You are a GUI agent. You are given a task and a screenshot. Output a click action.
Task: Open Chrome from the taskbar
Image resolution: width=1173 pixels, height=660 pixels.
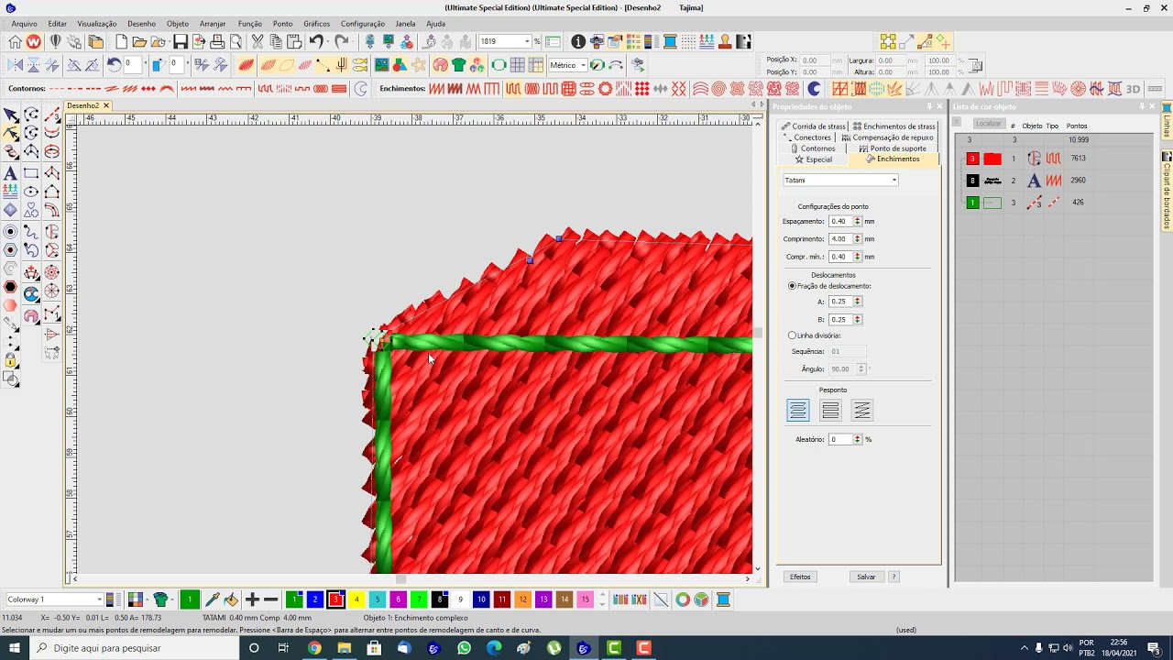(x=314, y=648)
